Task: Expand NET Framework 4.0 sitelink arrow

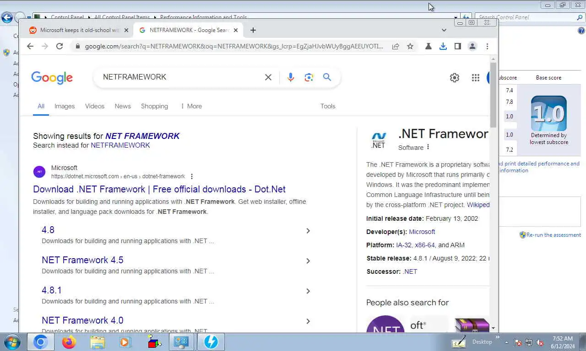Action: 308,321
